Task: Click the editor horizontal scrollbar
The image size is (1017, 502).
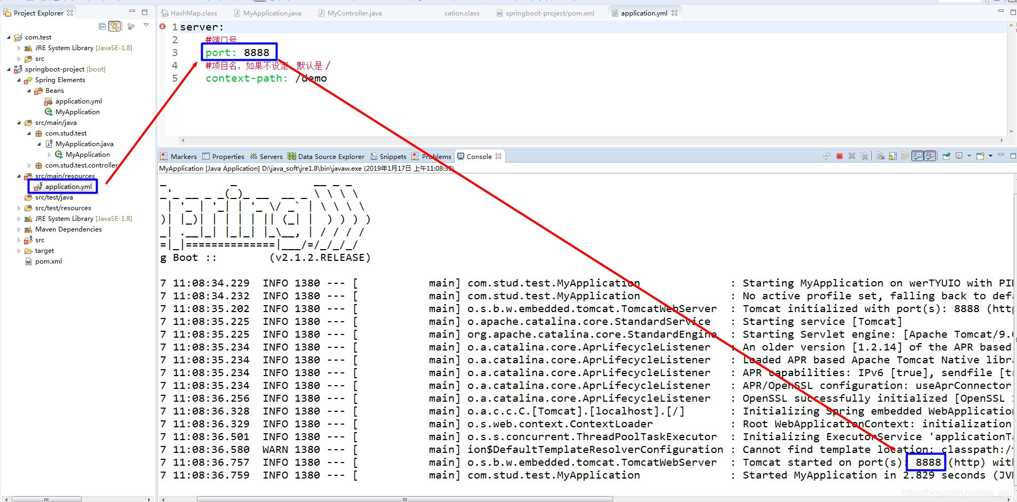Action: [x=592, y=140]
